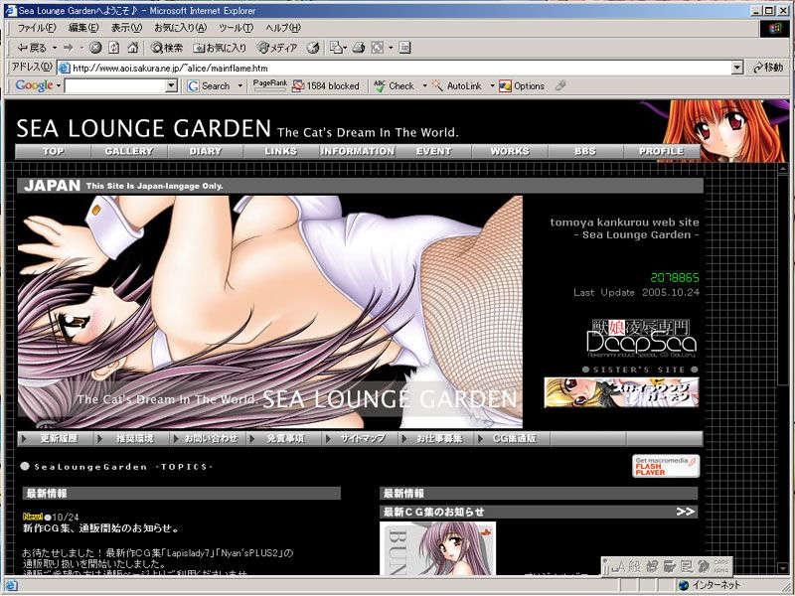795x596 pixels.
Task: Click the CG集通販 link
Action: (x=513, y=438)
